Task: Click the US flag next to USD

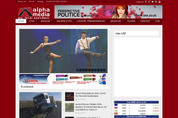Action: point(116,108)
